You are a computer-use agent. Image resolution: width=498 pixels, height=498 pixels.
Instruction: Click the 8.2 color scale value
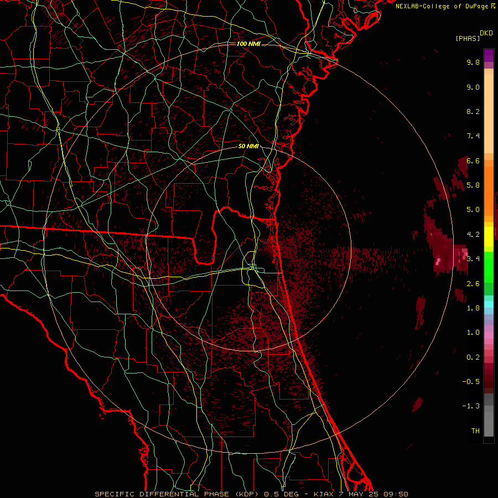[x=473, y=111]
